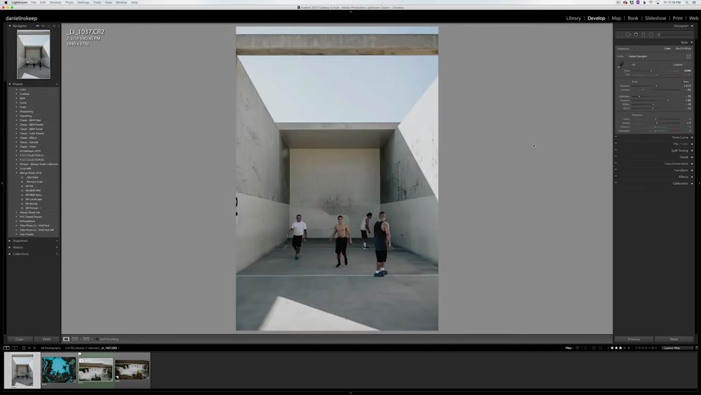Select the Crop Overlay tool icon
The height and width of the screenshot is (395, 701).
[x=620, y=34]
